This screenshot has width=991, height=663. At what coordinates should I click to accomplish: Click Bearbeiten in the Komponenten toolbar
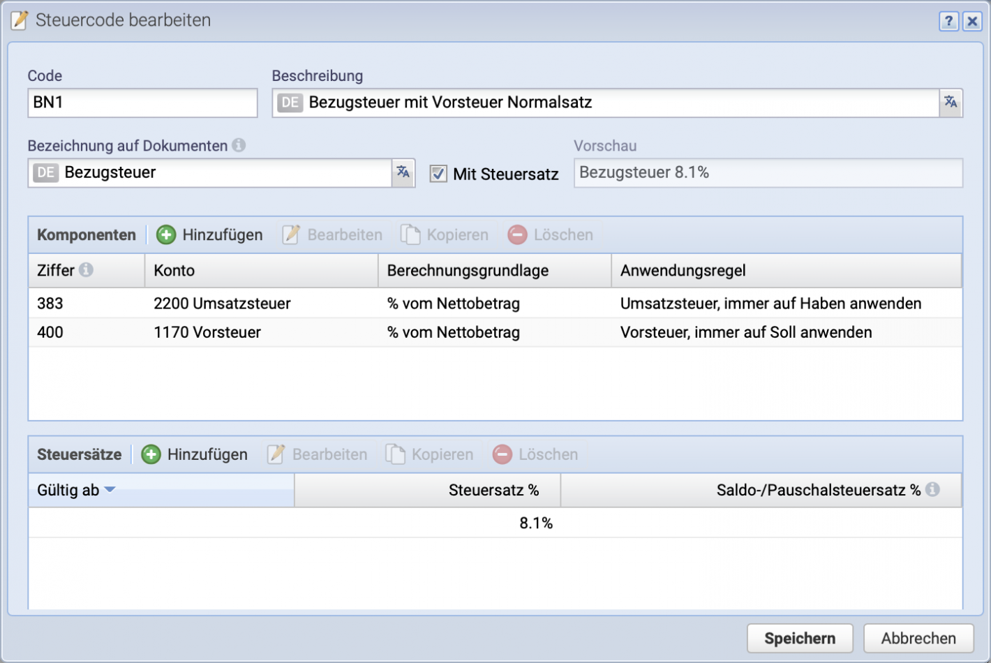tap(333, 234)
